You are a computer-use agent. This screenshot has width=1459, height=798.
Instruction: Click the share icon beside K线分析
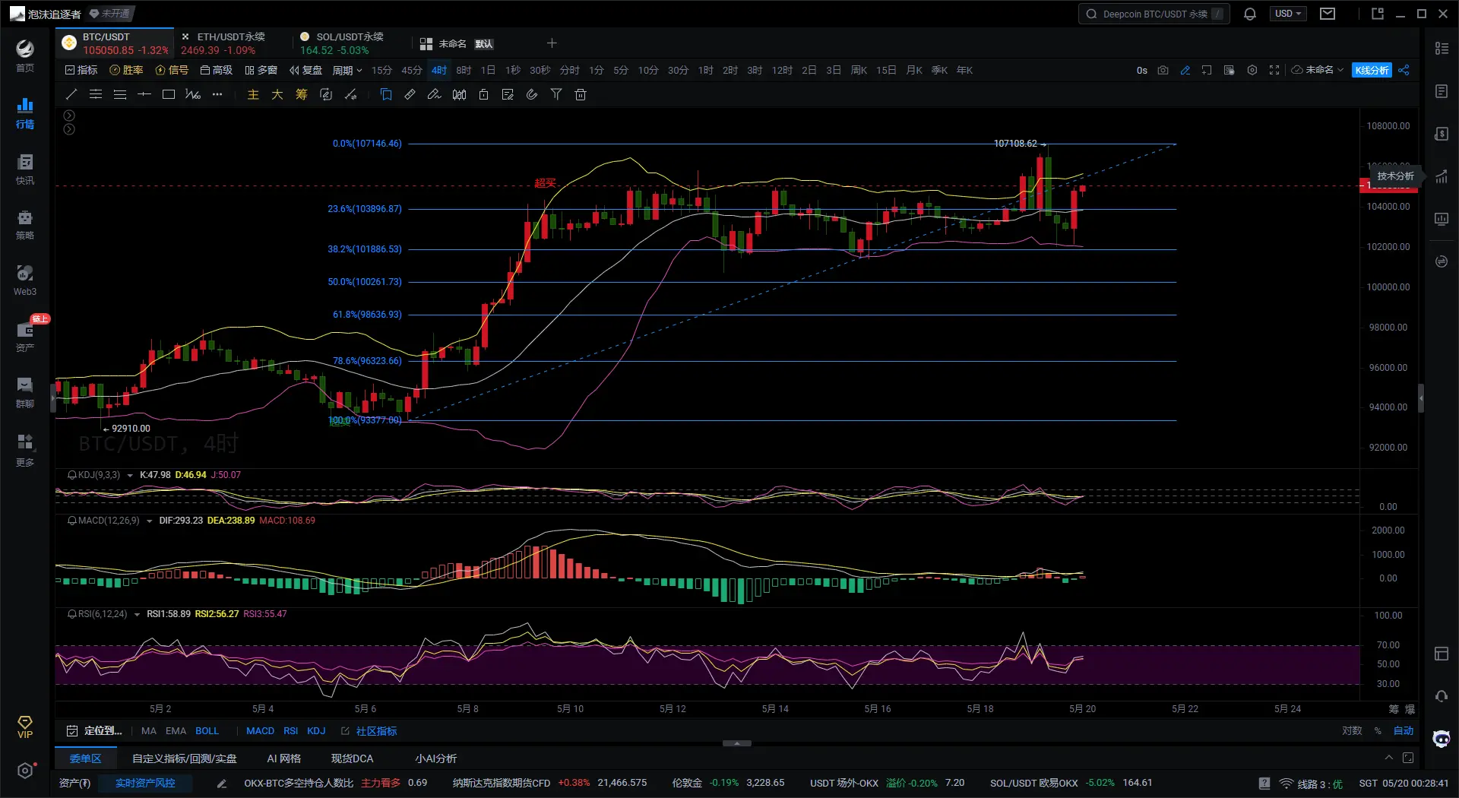click(x=1404, y=70)
